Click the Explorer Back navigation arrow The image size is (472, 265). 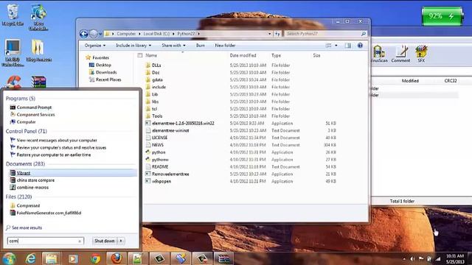click(x=83, y=34)
